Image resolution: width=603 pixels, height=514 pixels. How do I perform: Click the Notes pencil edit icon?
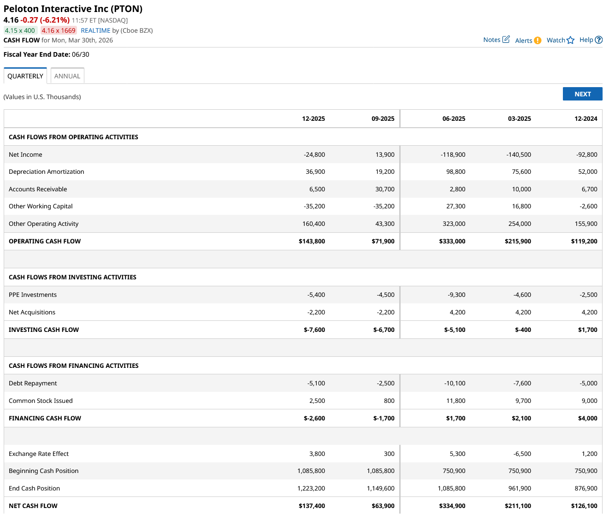tap(506, 40)
